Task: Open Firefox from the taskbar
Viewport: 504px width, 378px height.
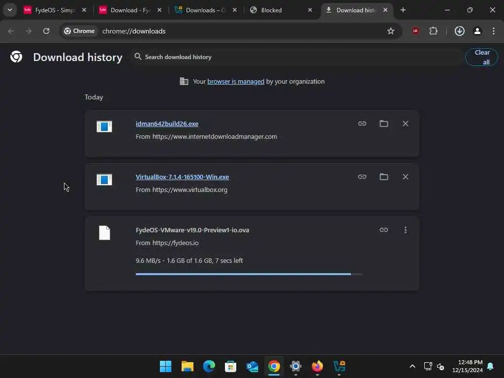Action: pos(317,366)
